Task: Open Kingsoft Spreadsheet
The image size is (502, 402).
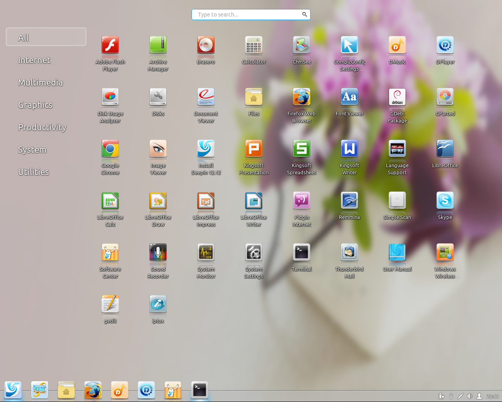Action: (x=302, y=148)
